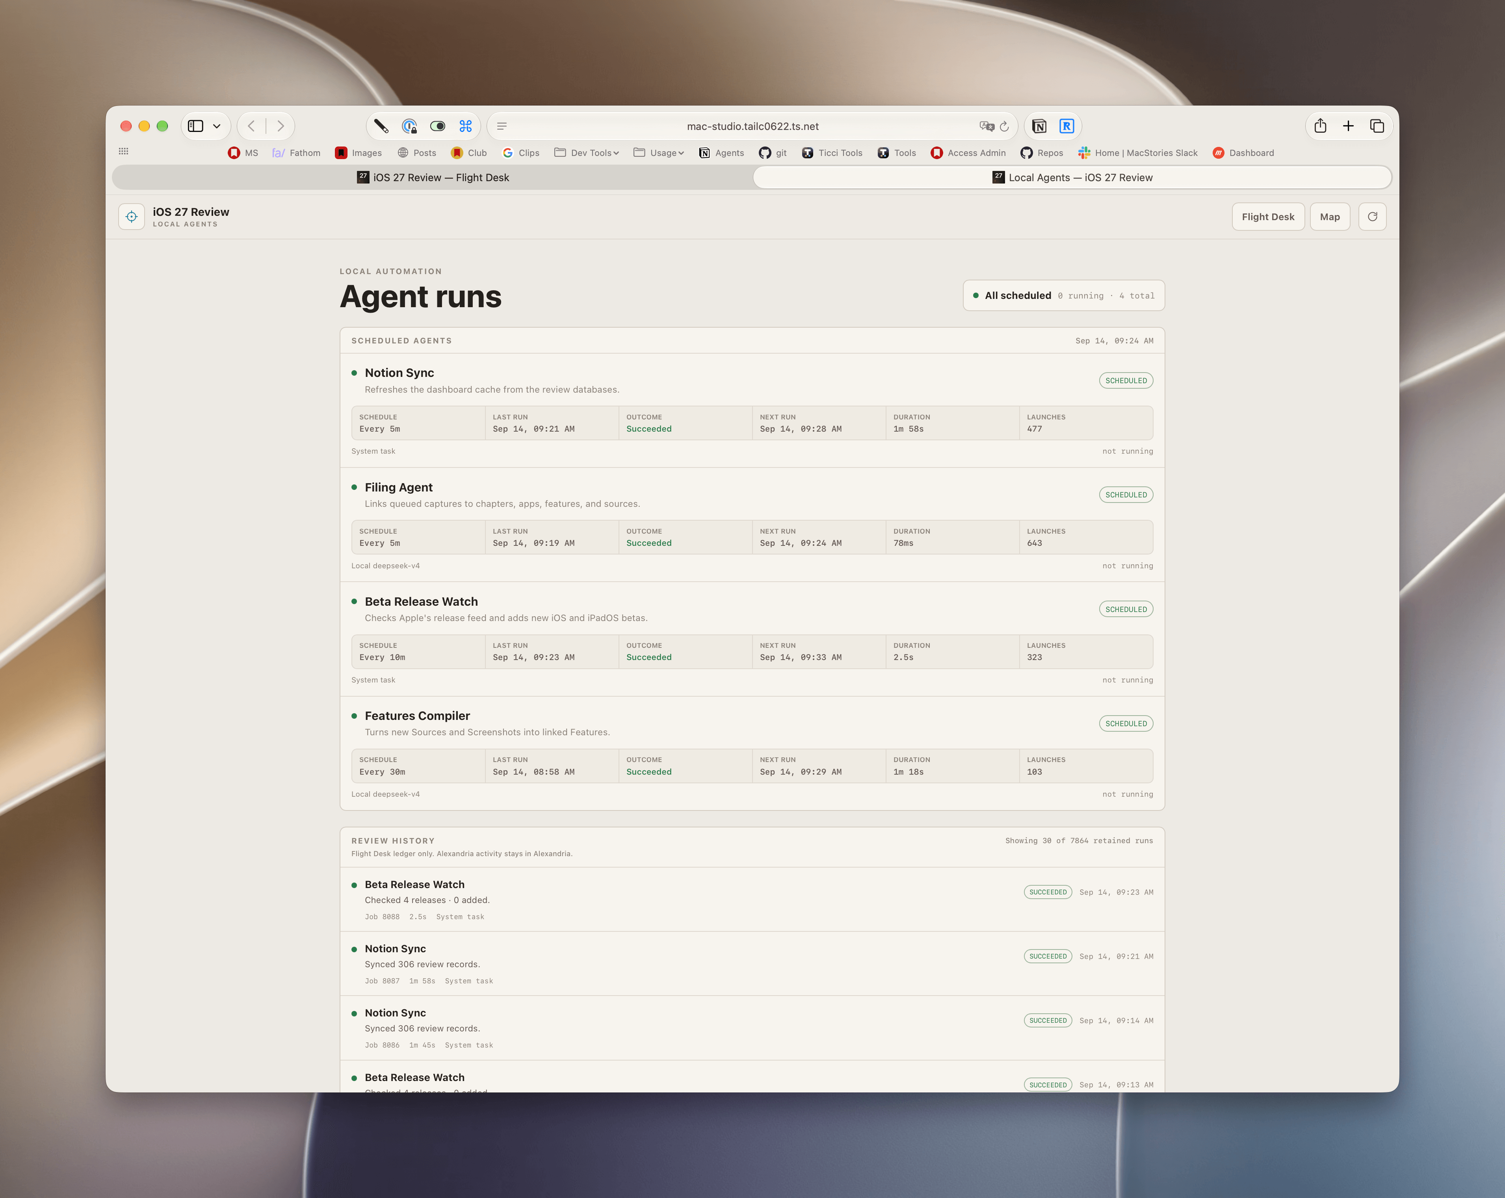
Task: Click the SCHEDULED badge for Notion Sync
Action: click(1126, 380)
